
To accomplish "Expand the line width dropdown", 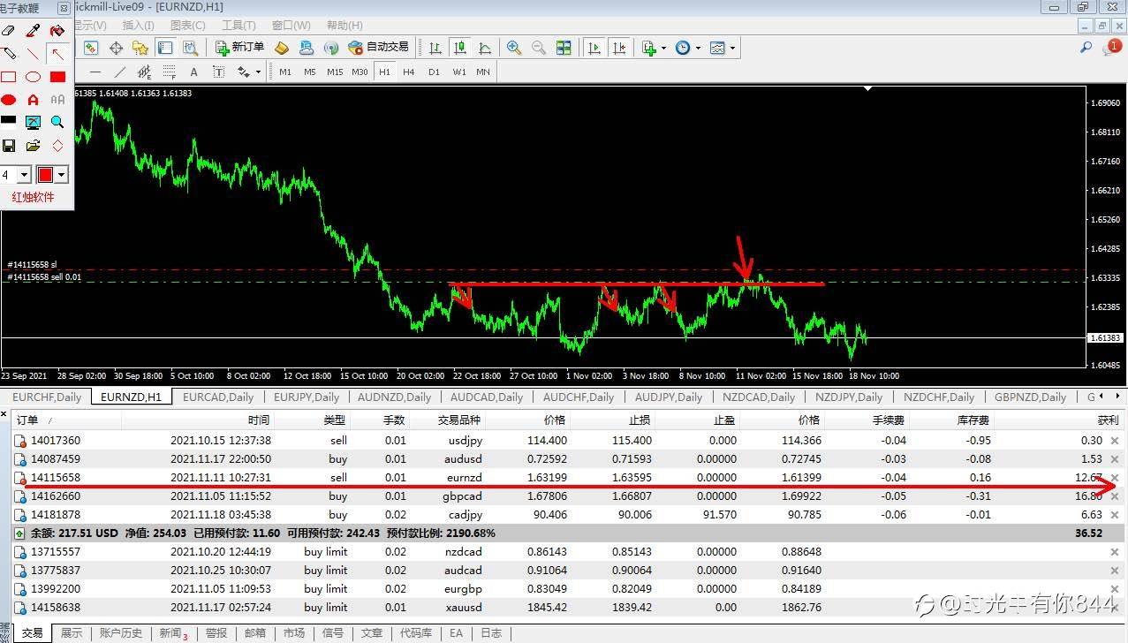I will (x=24, y=175).
